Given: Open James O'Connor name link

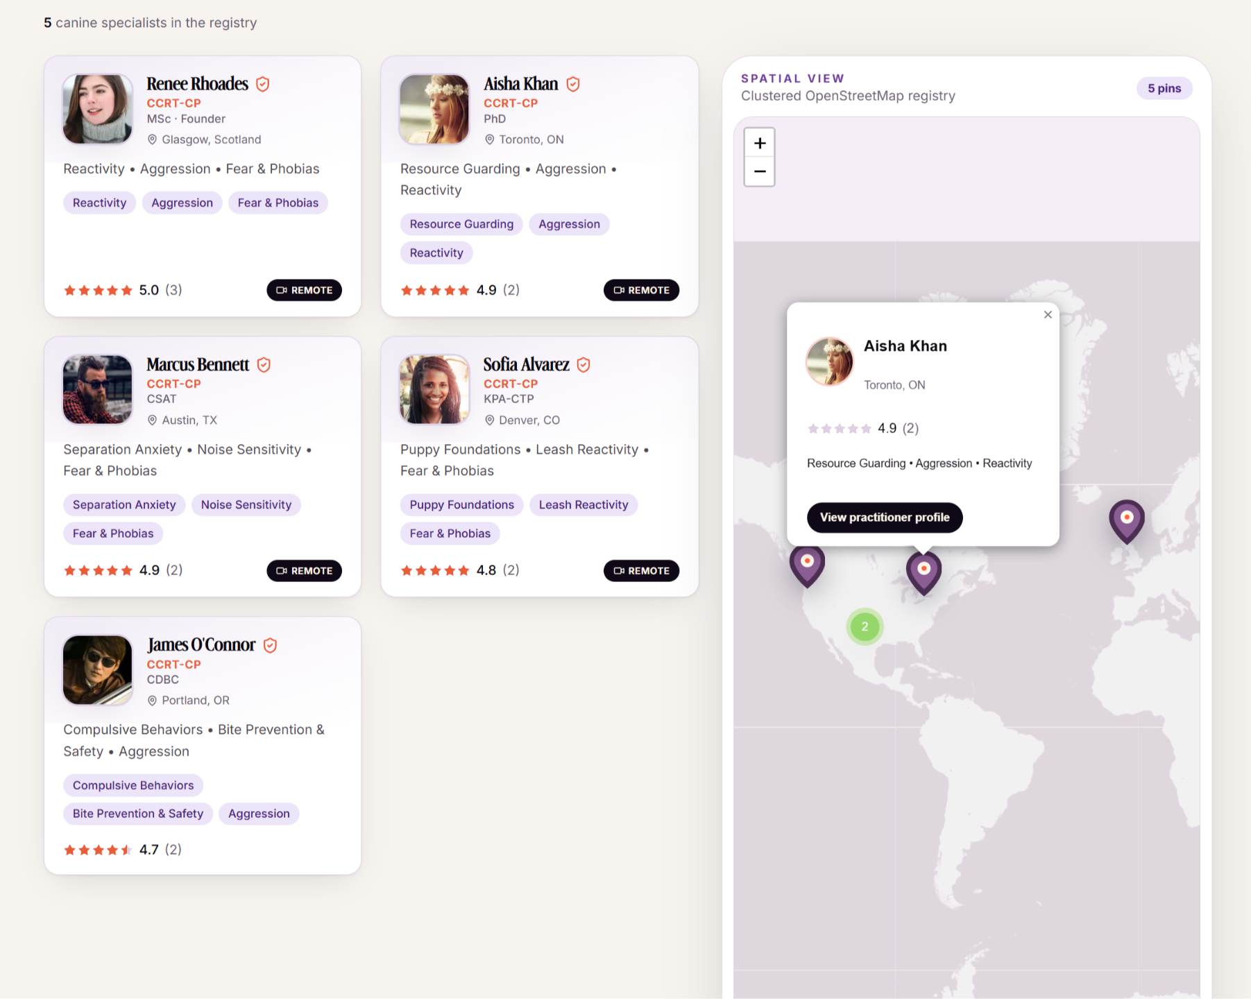Looking at the screenshot, I should click(201, 644).
